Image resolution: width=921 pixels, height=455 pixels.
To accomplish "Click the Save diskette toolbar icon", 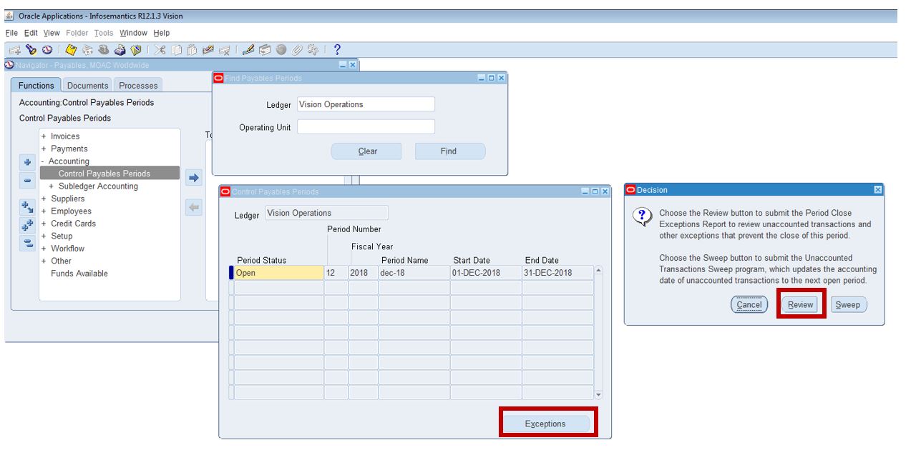I will click(x=72, y=50).
